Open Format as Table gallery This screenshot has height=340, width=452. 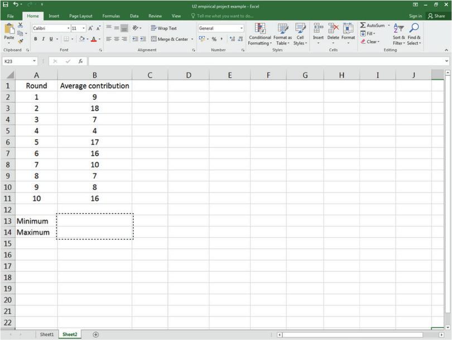point(282,34)
